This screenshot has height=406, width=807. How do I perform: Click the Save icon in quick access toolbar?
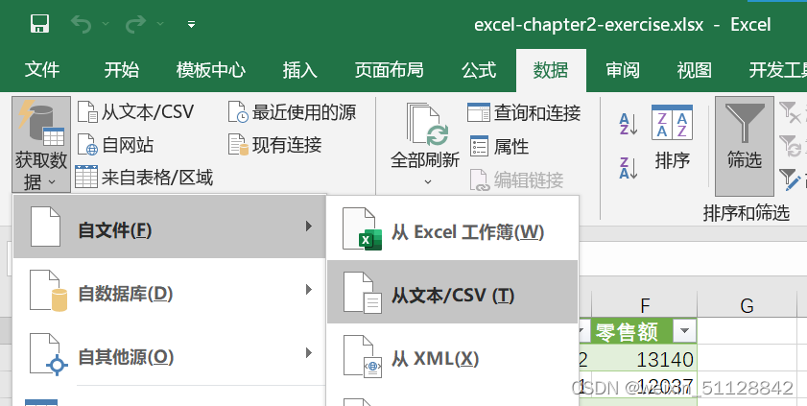pos(39,24)
